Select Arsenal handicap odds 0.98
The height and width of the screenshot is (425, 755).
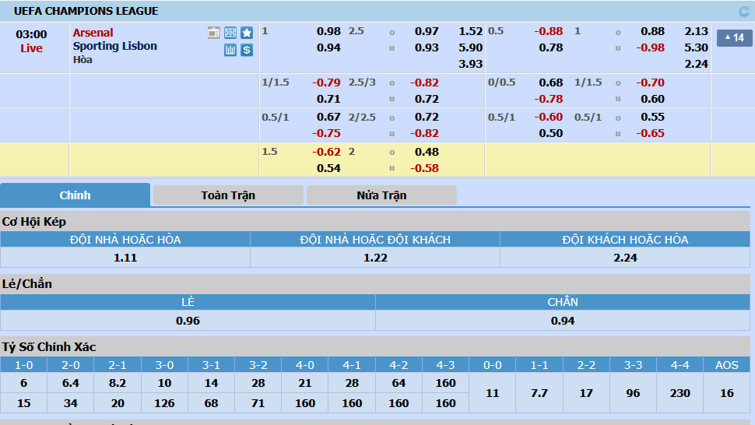[x=329, y=31]
